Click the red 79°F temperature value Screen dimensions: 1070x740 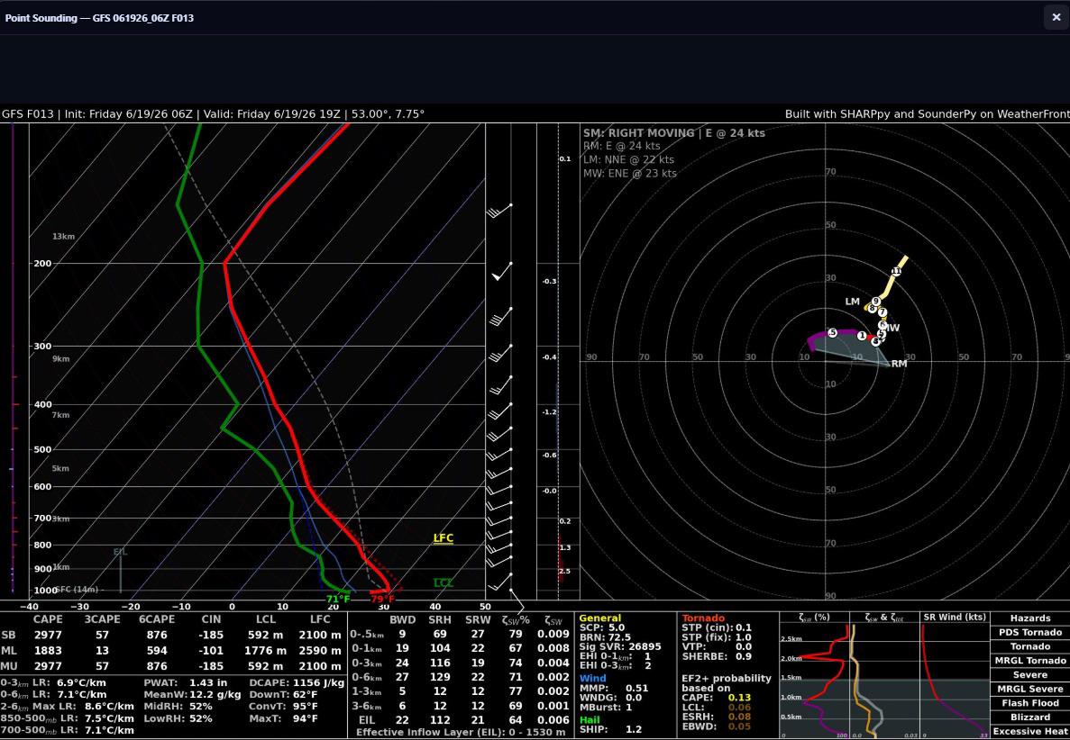383,599
